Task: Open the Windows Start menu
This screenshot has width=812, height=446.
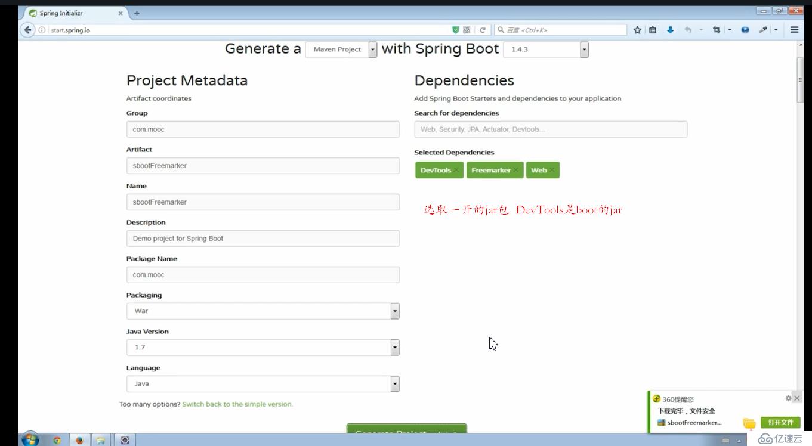Action: point(30,440)
